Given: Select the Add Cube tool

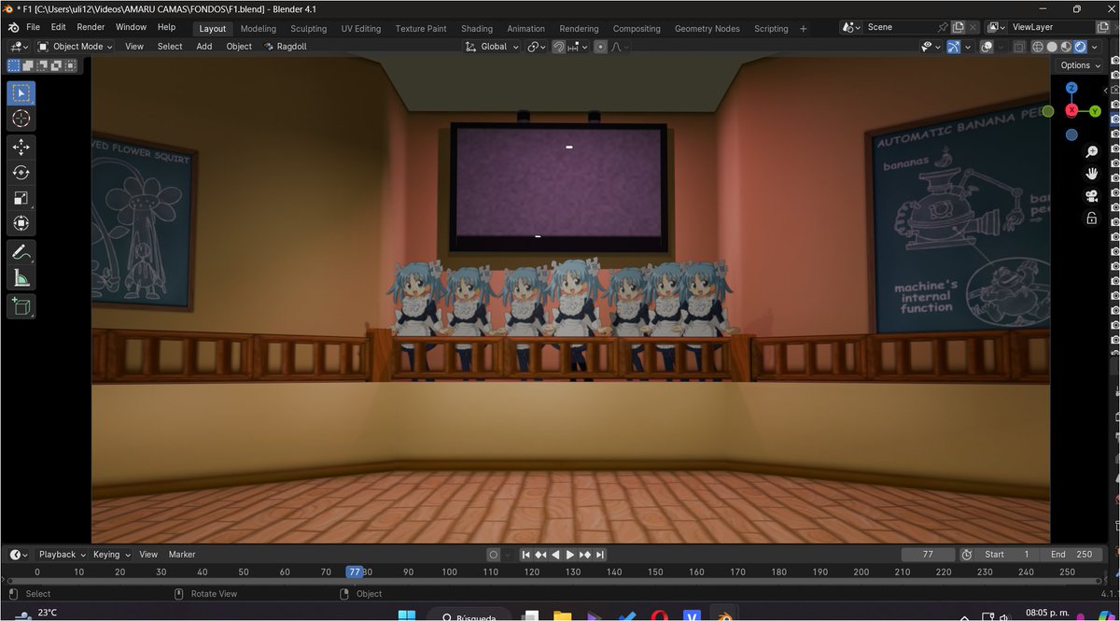Looking at the screenshot, I should click(21, 305).
